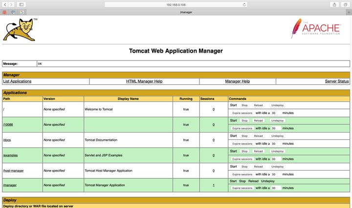Edit idle minutes field for /examples
The height and width of the screenshot is (208, 352).
[x=276, y=159]
